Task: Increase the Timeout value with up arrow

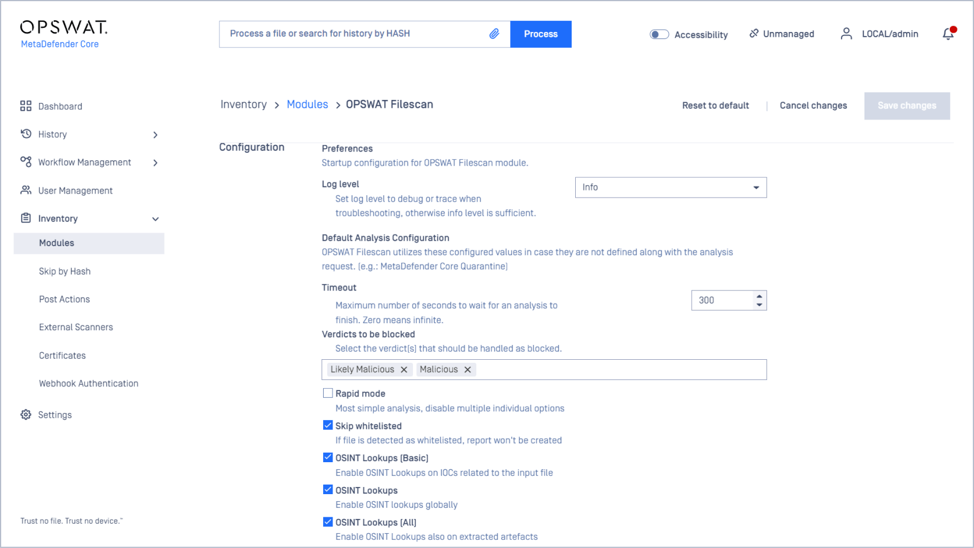Action: pos(759,296)
